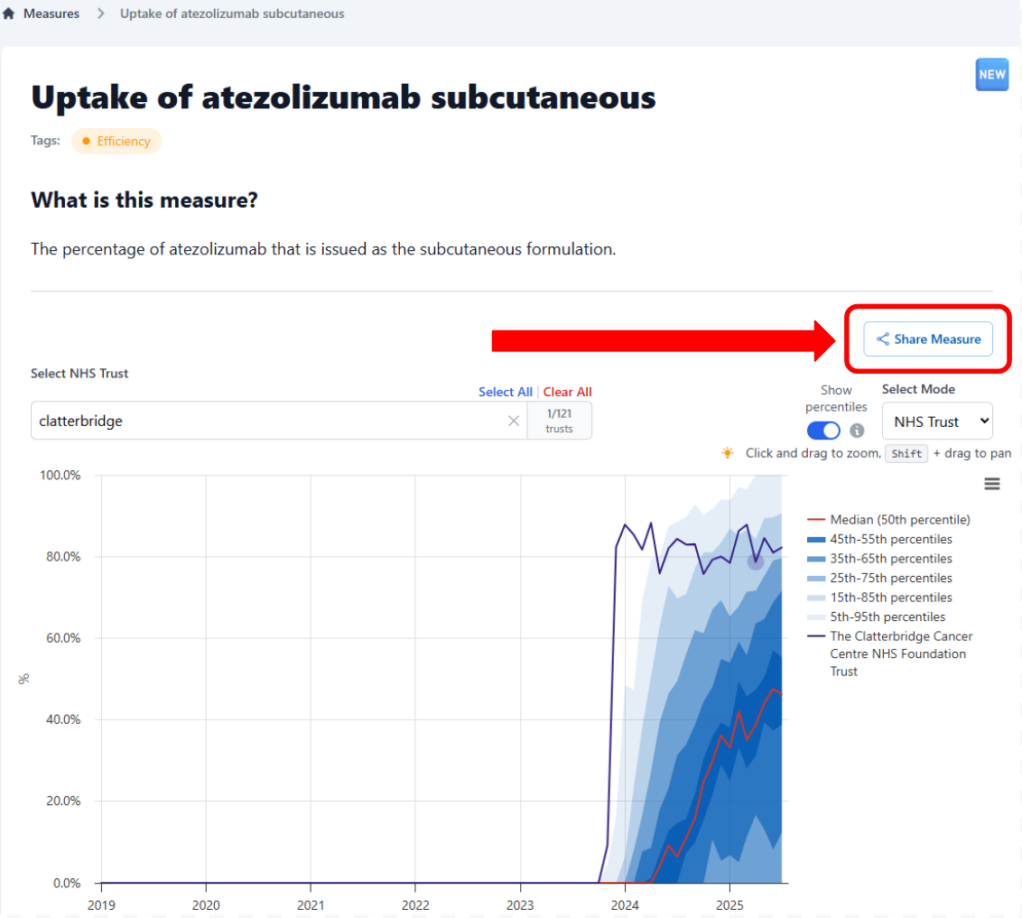Hide the 5th-95th percentiles series
Viewport: 1022px width, 918px height.
[x=887, y=617]
